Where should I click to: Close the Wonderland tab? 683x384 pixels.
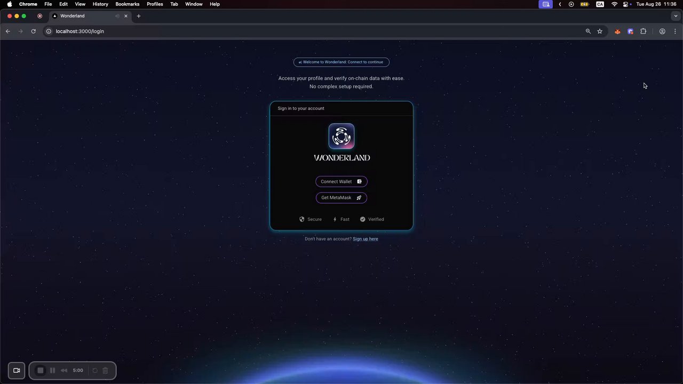pos(126,16)
